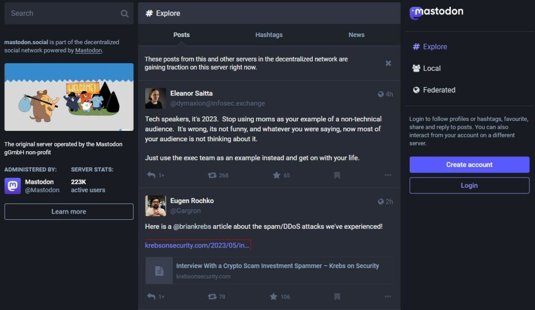Open Eleanor Saitta's profile name

pos(191,93)
